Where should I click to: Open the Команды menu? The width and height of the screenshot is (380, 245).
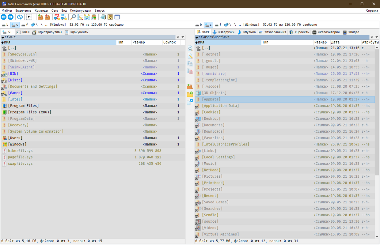tap(41, 10)
